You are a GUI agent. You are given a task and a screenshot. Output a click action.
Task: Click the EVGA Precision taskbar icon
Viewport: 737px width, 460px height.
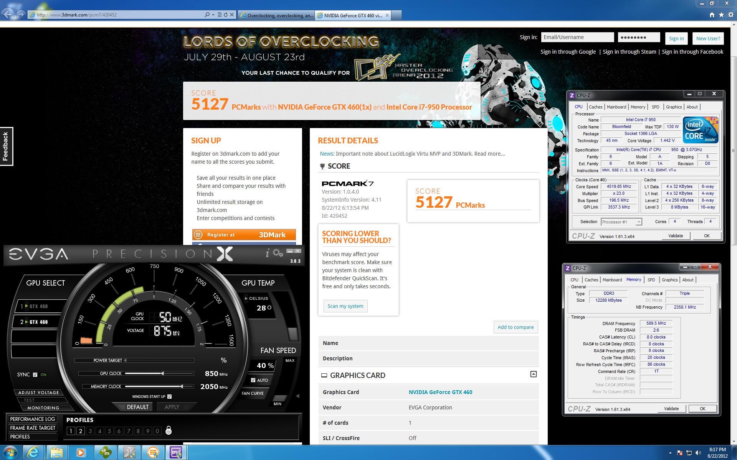129,453
